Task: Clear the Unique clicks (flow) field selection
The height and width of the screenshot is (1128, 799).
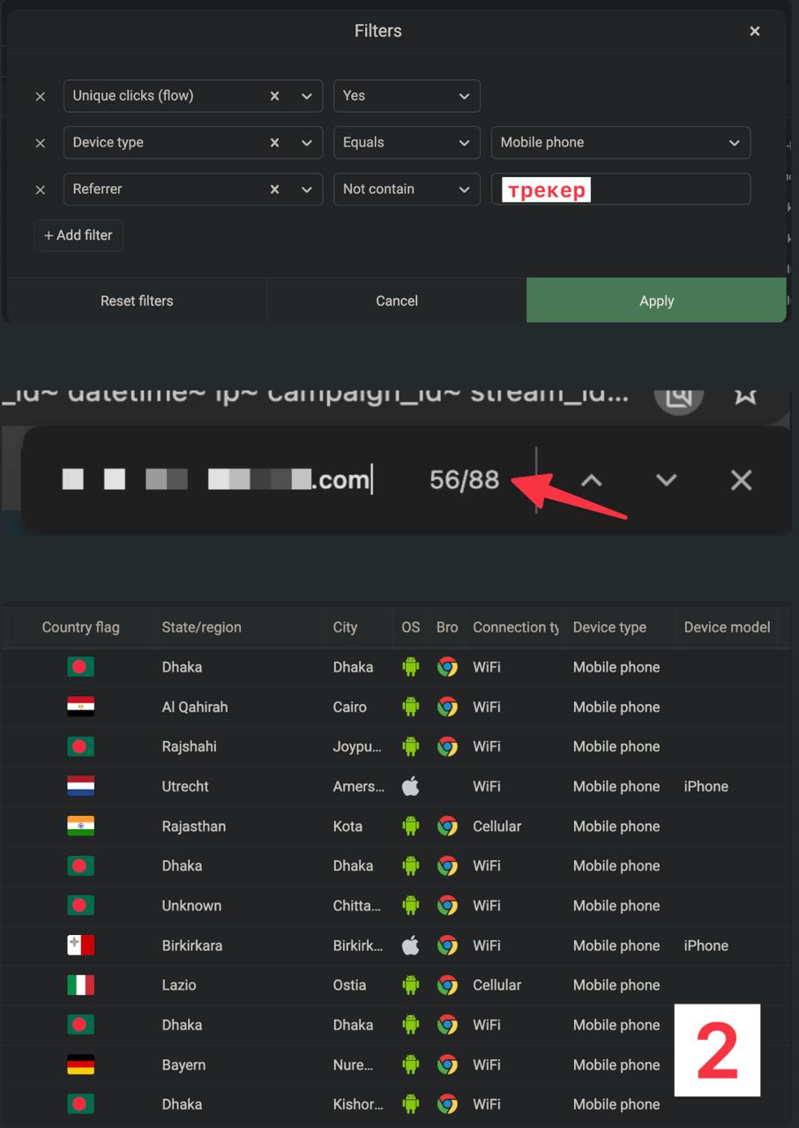Action: [274, 96]
